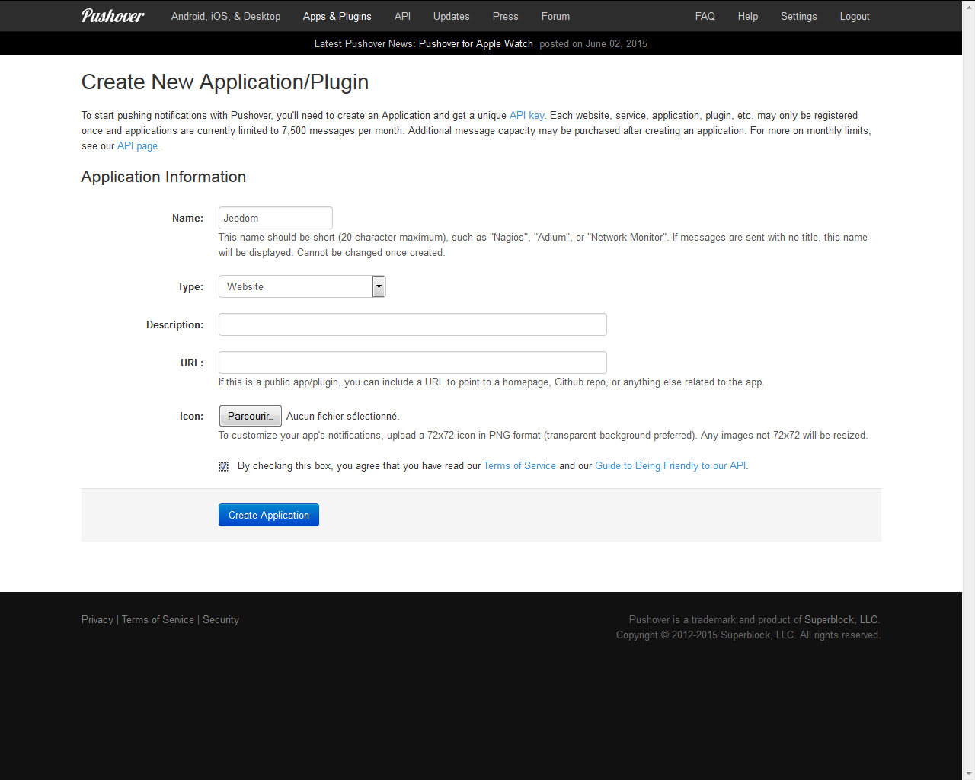The image size is (975, 780).
Task: Open the footer Privacy link
Action: (97, 619)
